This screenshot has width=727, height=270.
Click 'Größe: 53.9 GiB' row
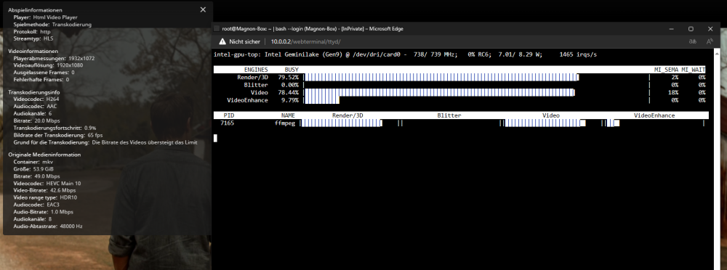tap(33, 169)
